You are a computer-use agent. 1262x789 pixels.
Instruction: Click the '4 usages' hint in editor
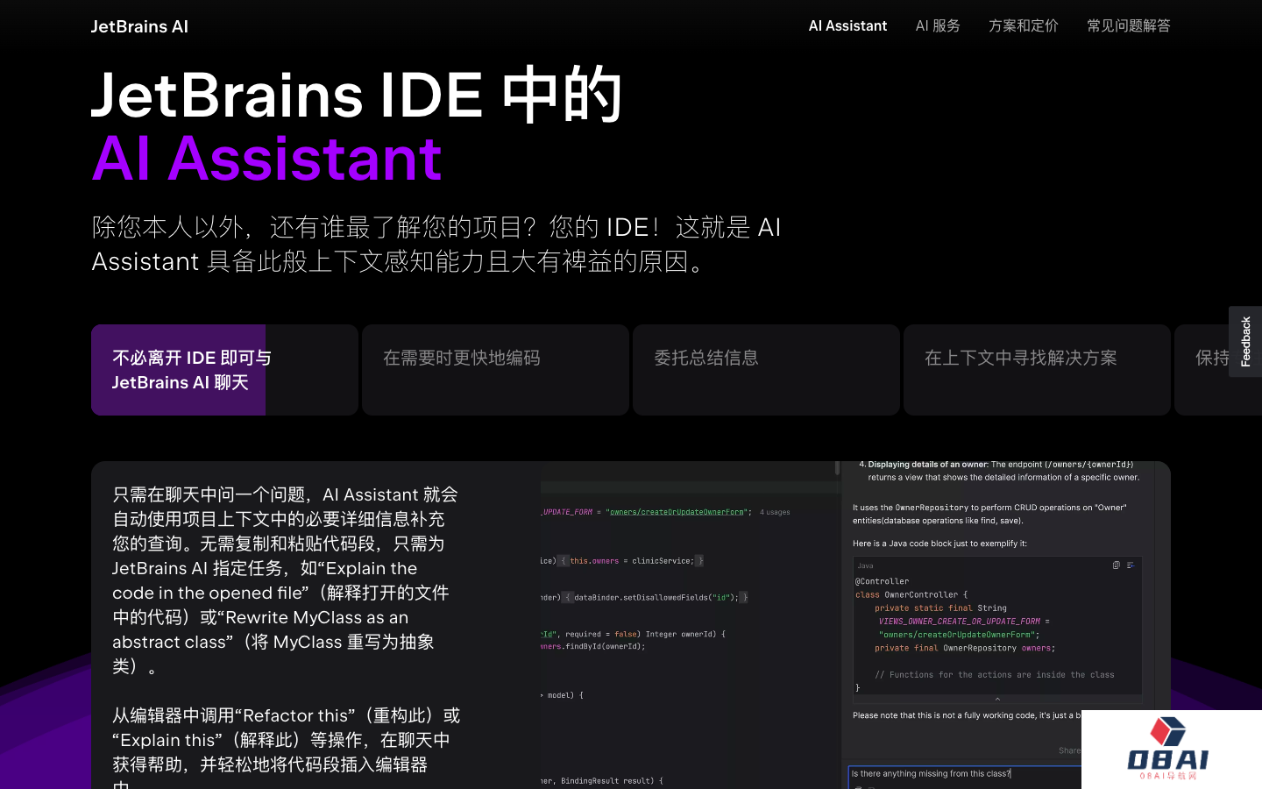click(775, 512)
